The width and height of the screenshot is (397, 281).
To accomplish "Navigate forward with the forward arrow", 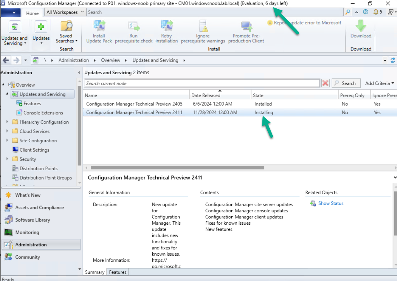I will (x=16, y=60).
